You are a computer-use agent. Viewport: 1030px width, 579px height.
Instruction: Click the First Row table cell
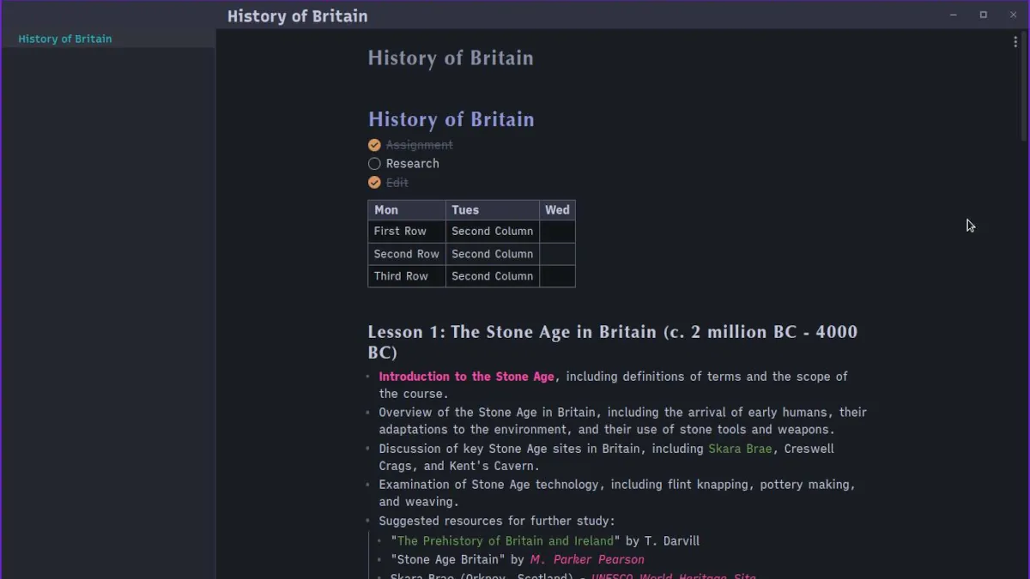pyautogui.click(x=407, y=232)
